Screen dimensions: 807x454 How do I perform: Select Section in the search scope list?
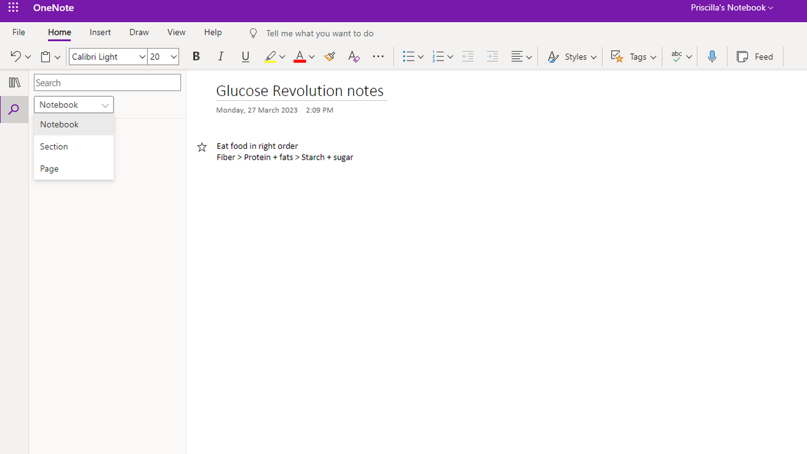tap(54, 146)
